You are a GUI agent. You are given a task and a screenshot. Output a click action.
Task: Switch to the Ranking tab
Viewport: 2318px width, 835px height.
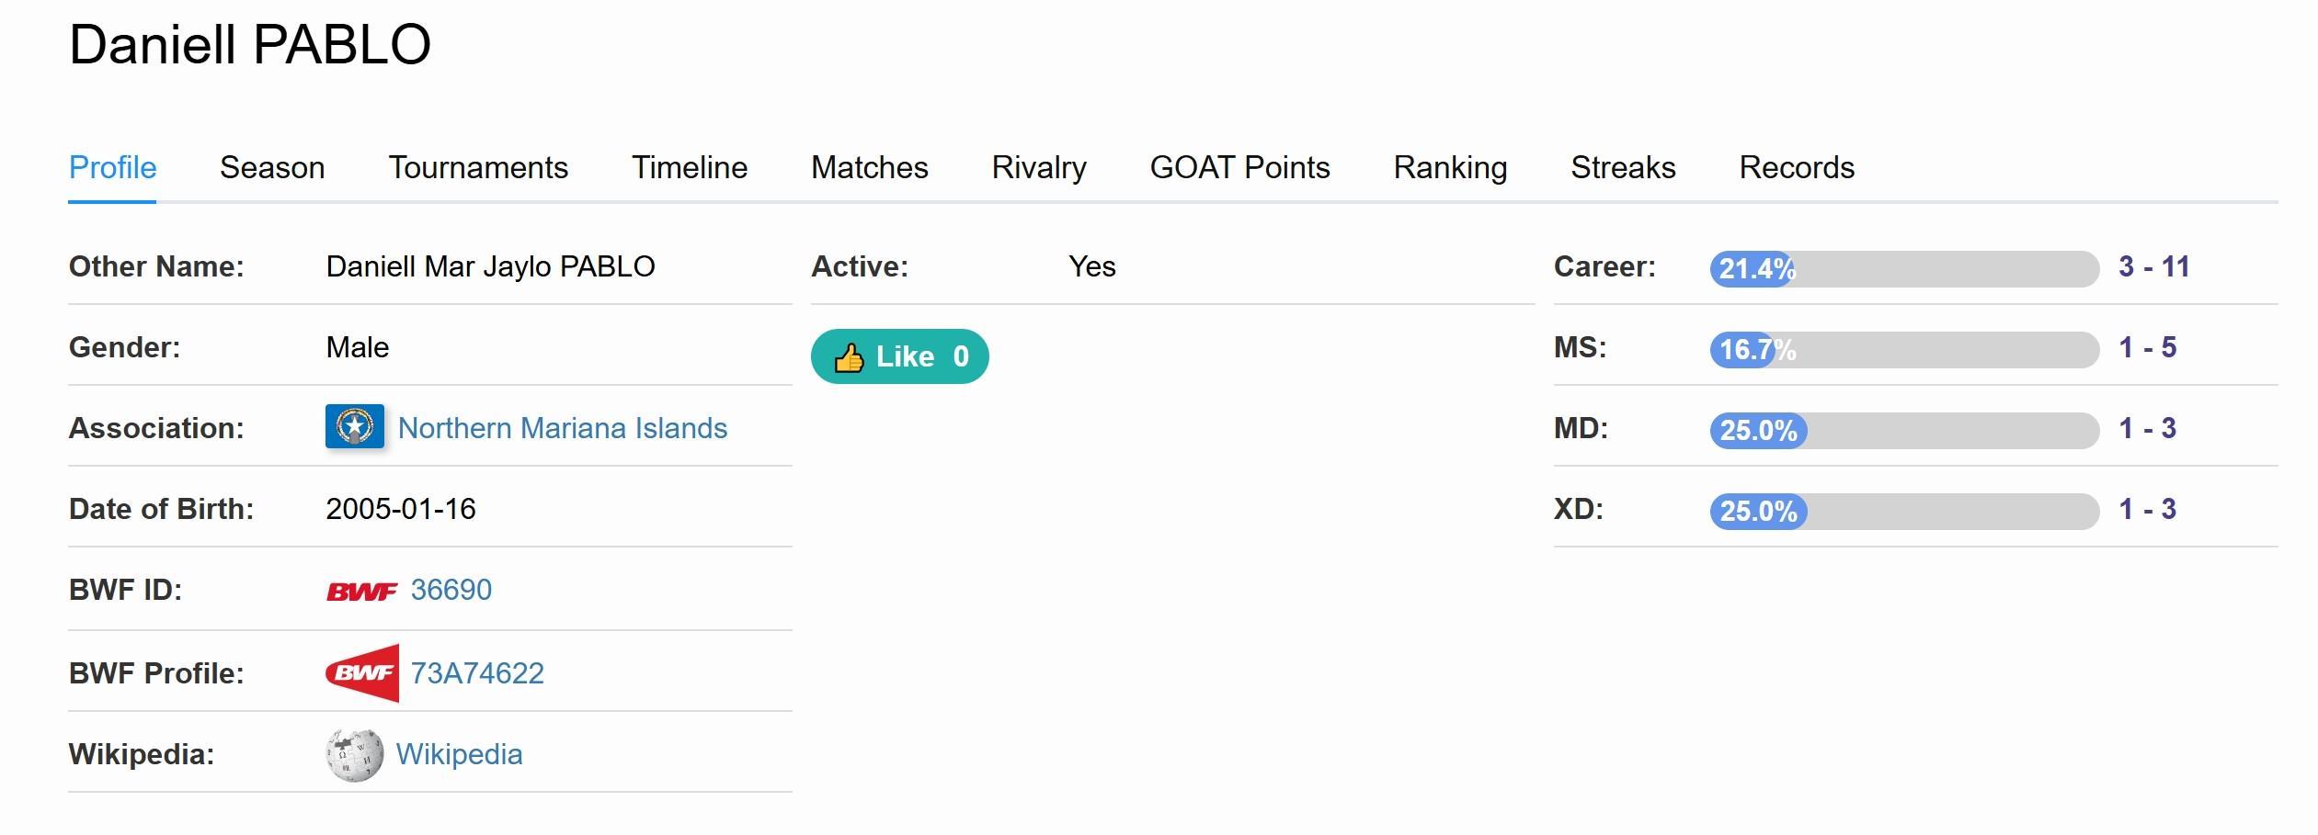coord(1450,168)
